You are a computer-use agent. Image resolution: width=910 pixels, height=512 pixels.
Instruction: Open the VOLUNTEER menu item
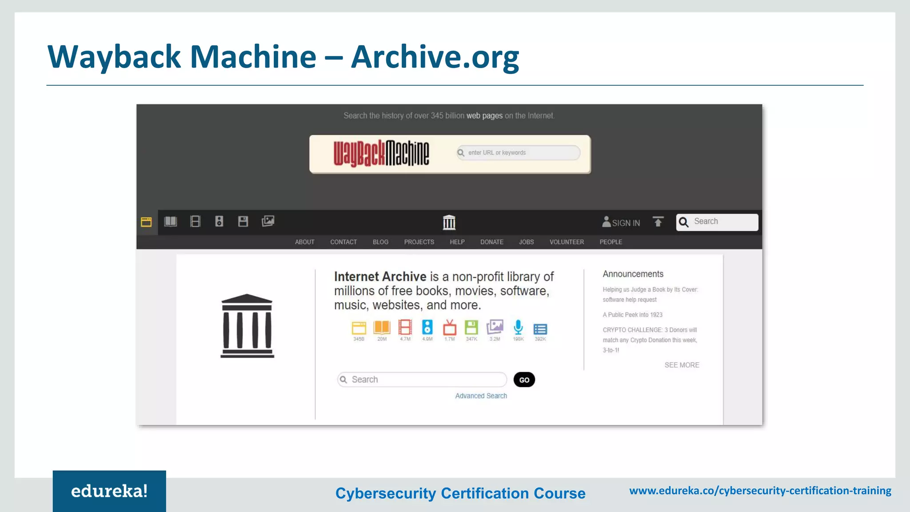[x=567, y=242]
